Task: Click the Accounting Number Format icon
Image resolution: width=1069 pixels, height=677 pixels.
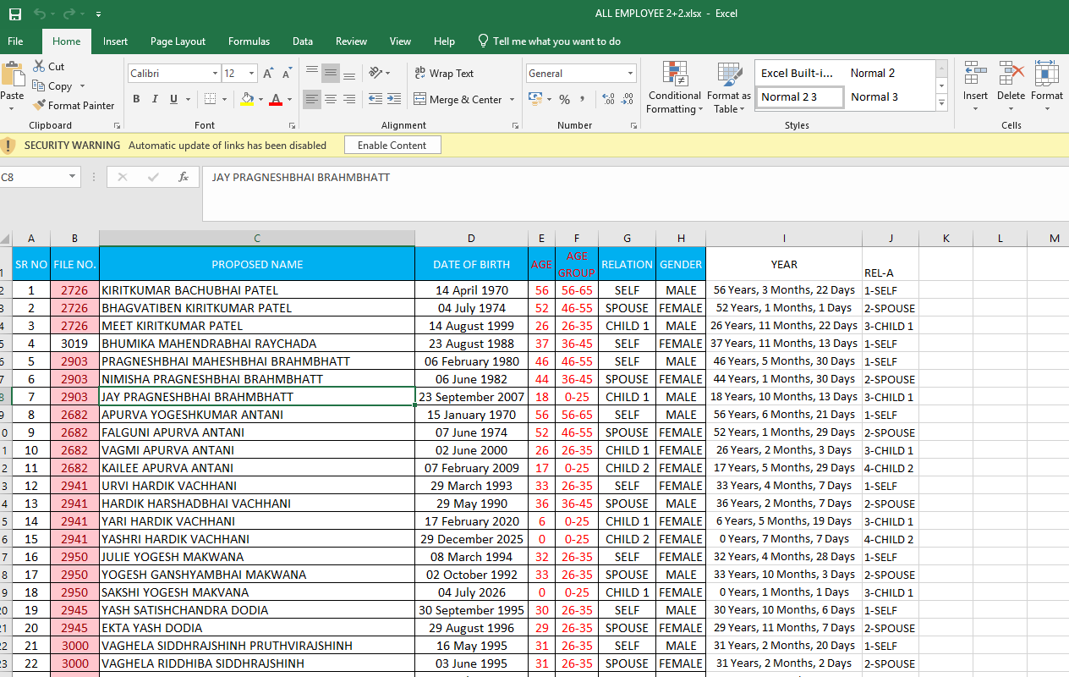Action: (x=534, y=99)
